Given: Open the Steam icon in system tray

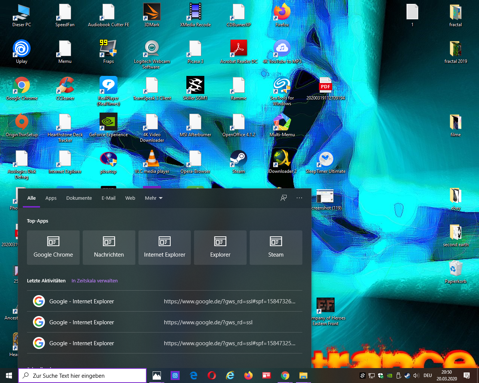Looking at the screenshot, I should tap(407, 376).
